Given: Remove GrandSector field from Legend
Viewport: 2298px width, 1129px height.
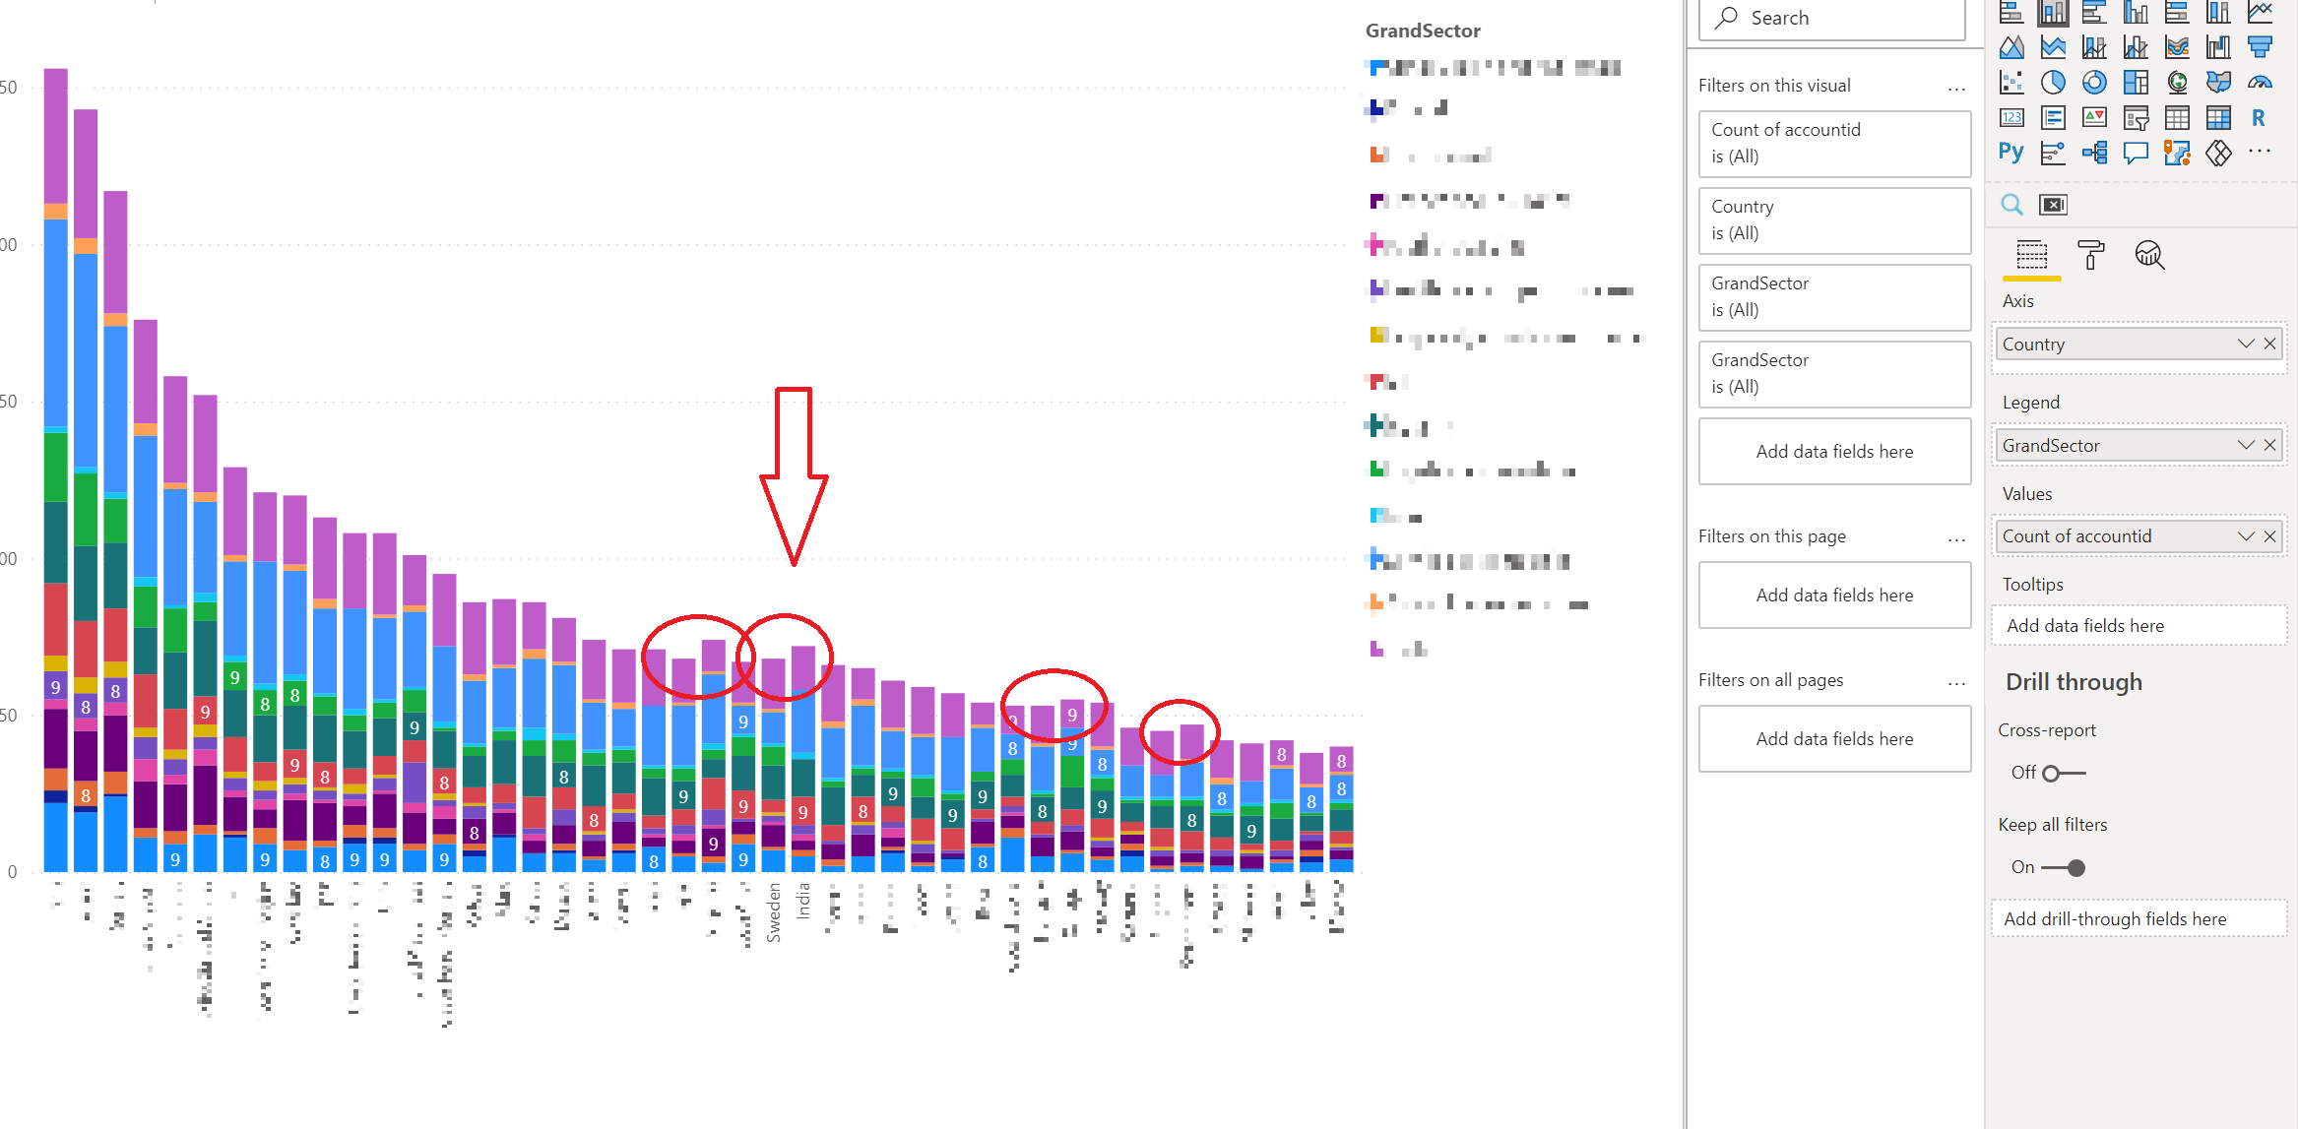Looking at the screenshot, I should tap(2269, 445).
